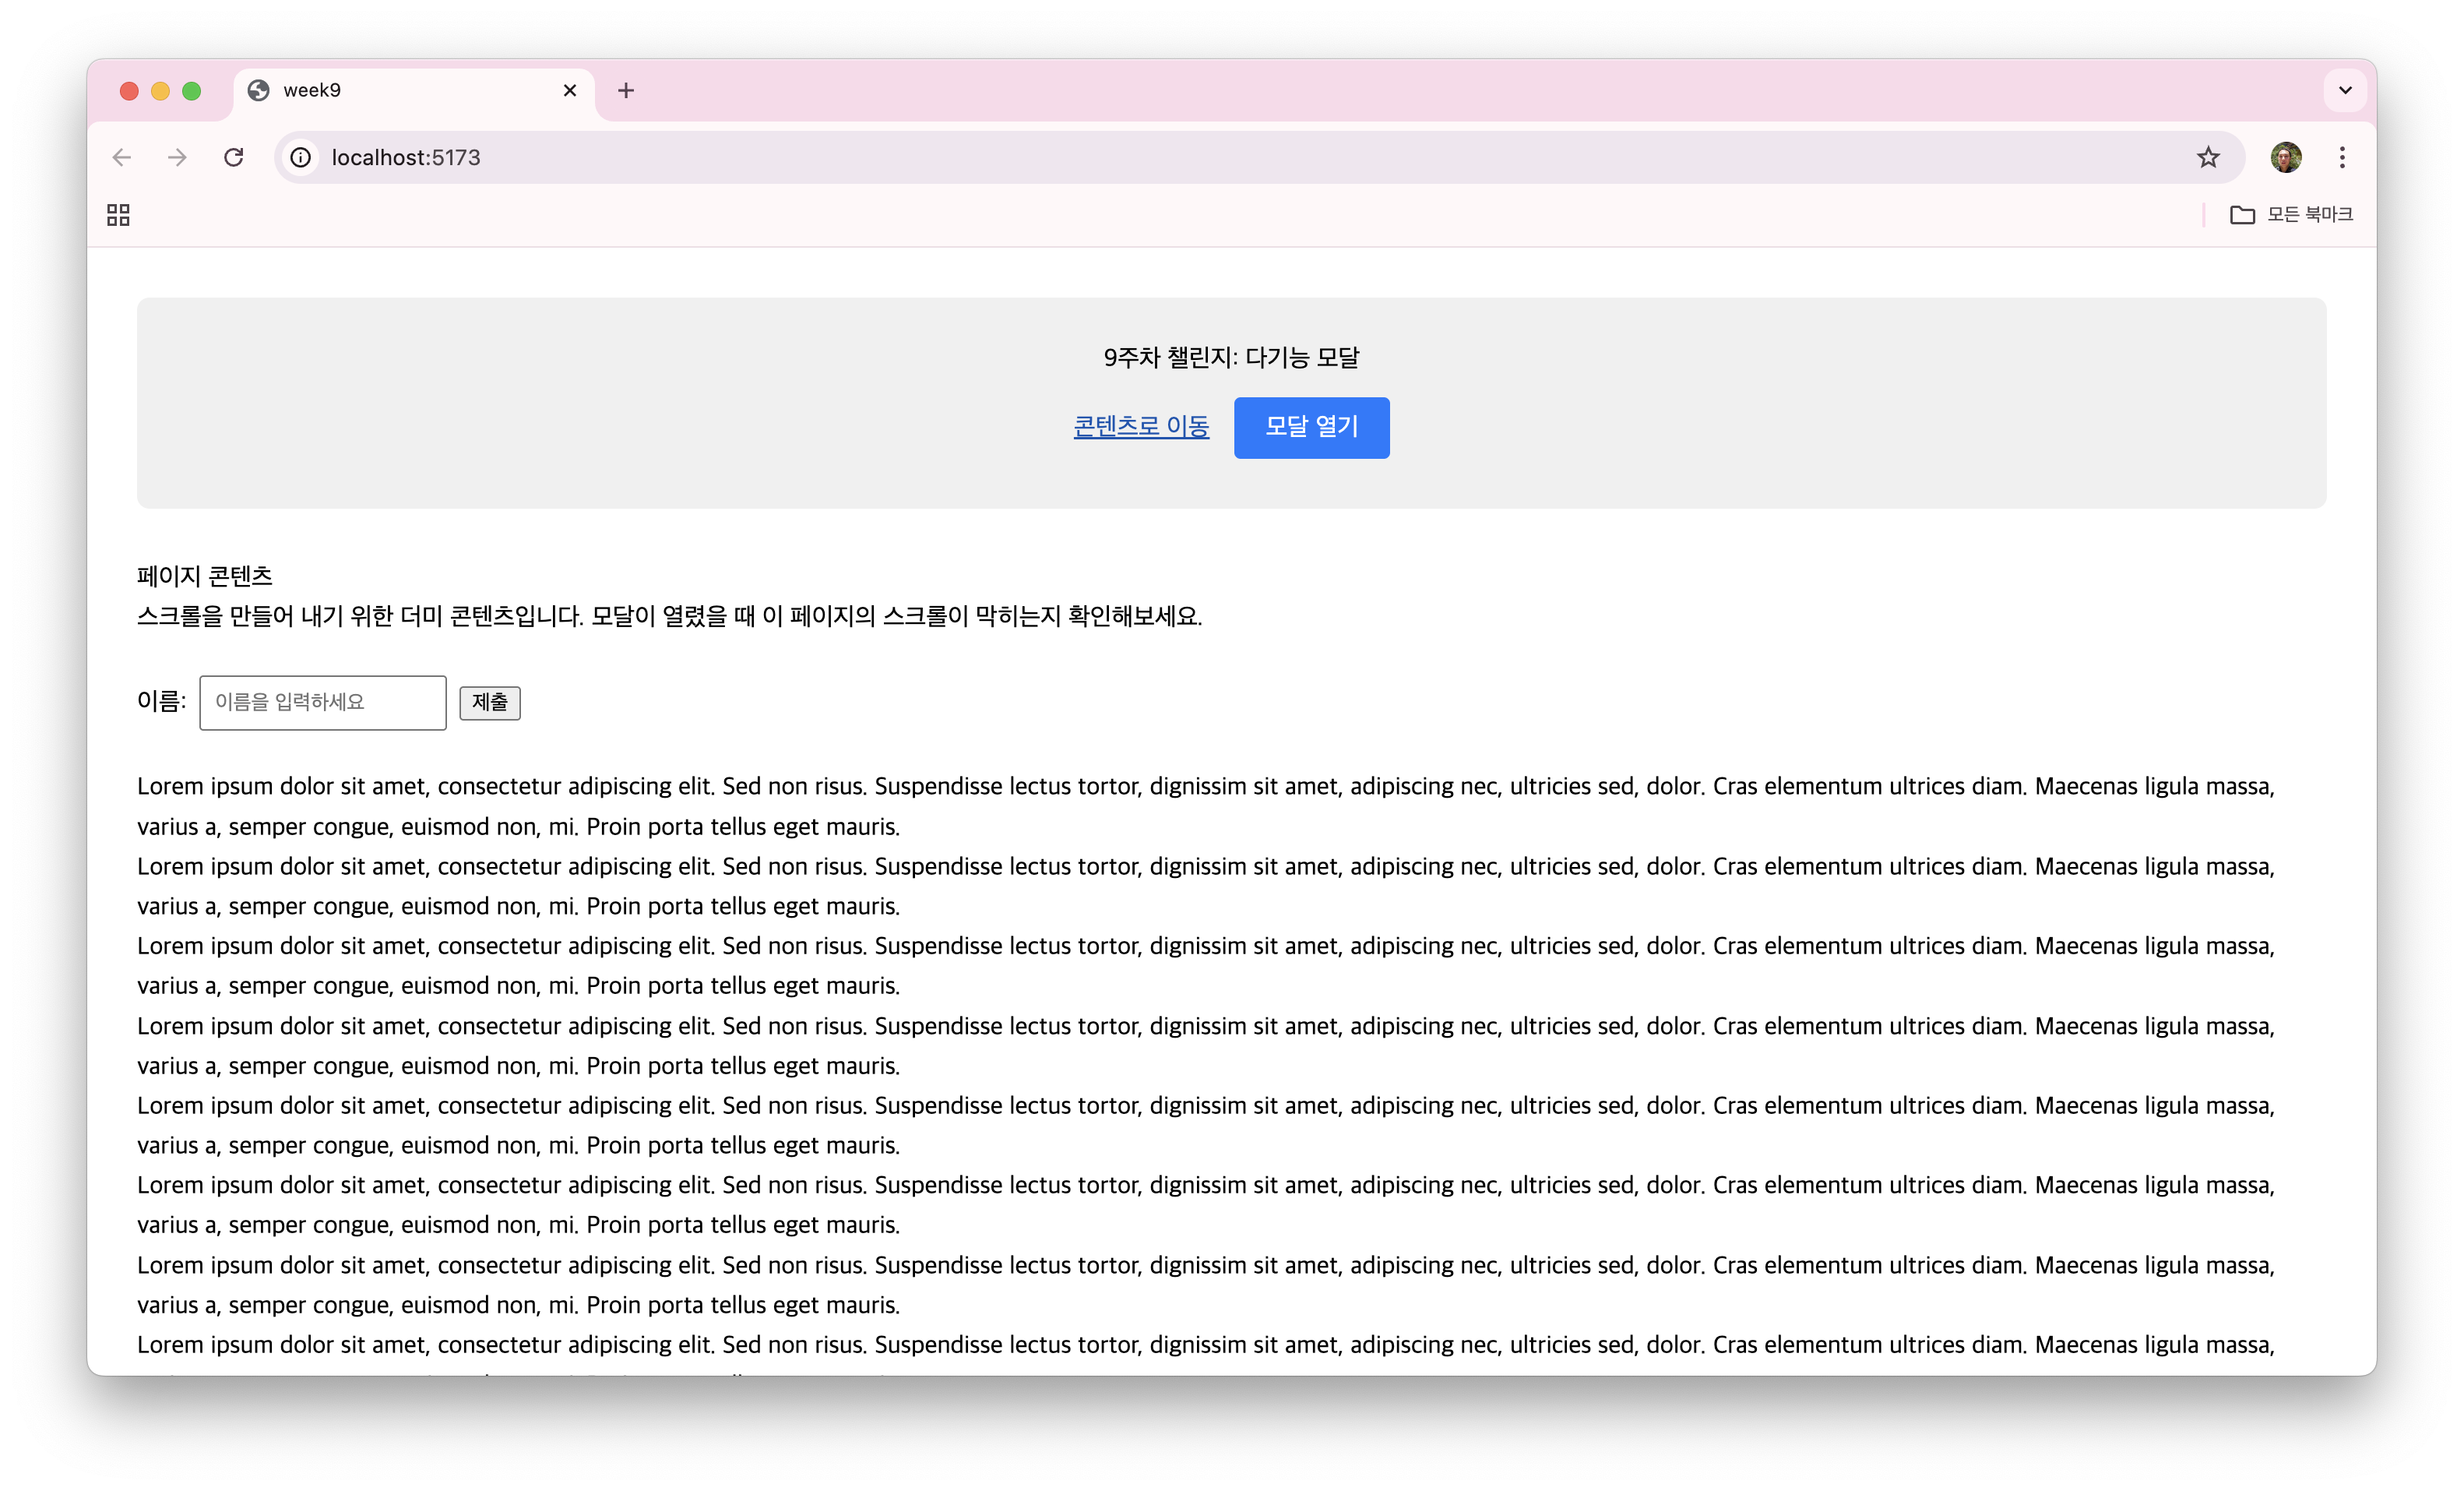This screenshot has height=1491, width=2464.
Task: Click the localhost:5173 address bar
Action: point(1200,157)
